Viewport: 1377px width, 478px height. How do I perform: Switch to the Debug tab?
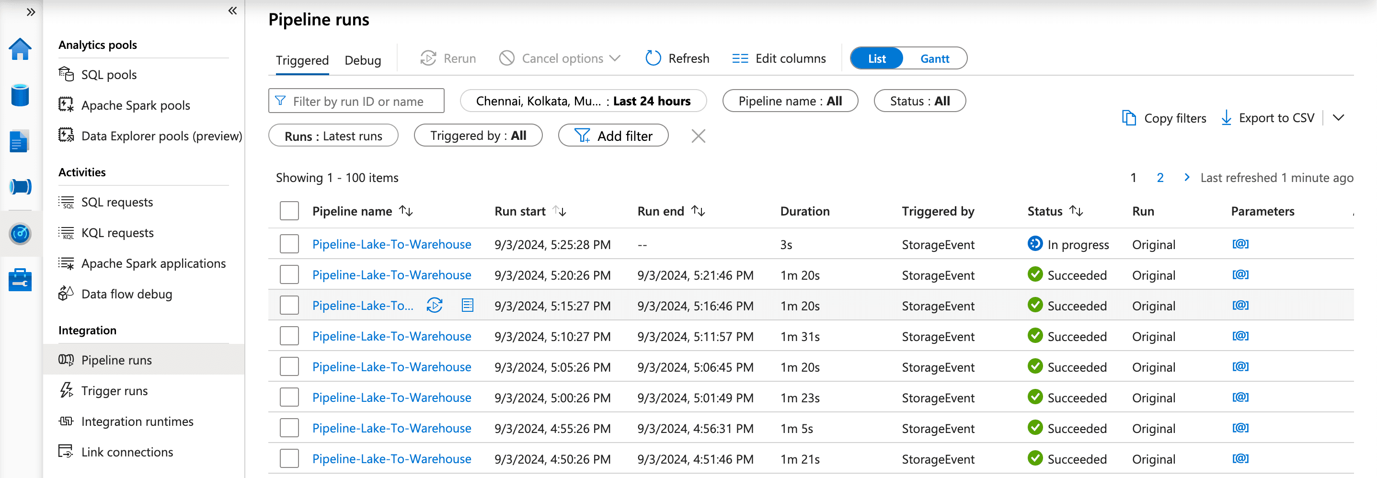pyautogui.click(x=362, y=60)
